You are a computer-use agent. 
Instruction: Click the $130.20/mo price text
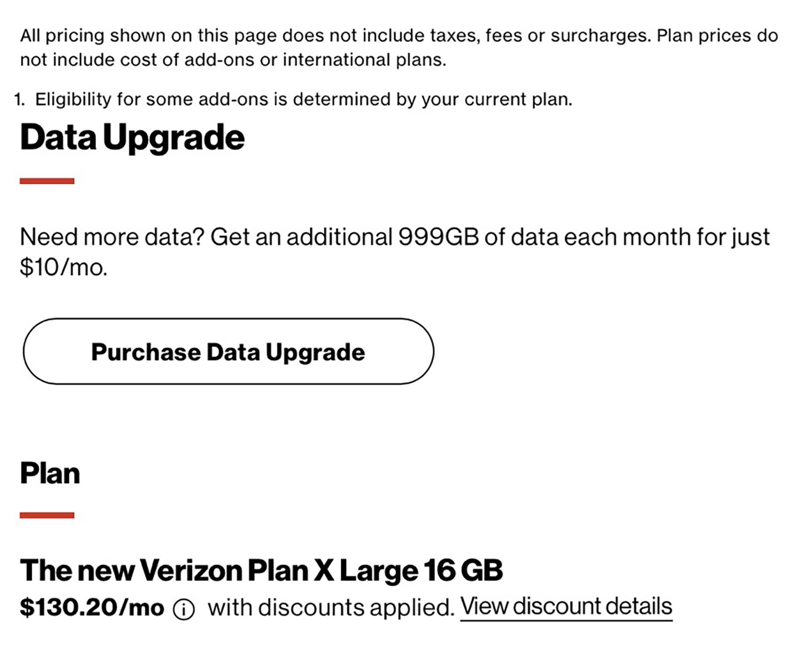(x=92, y=608)
